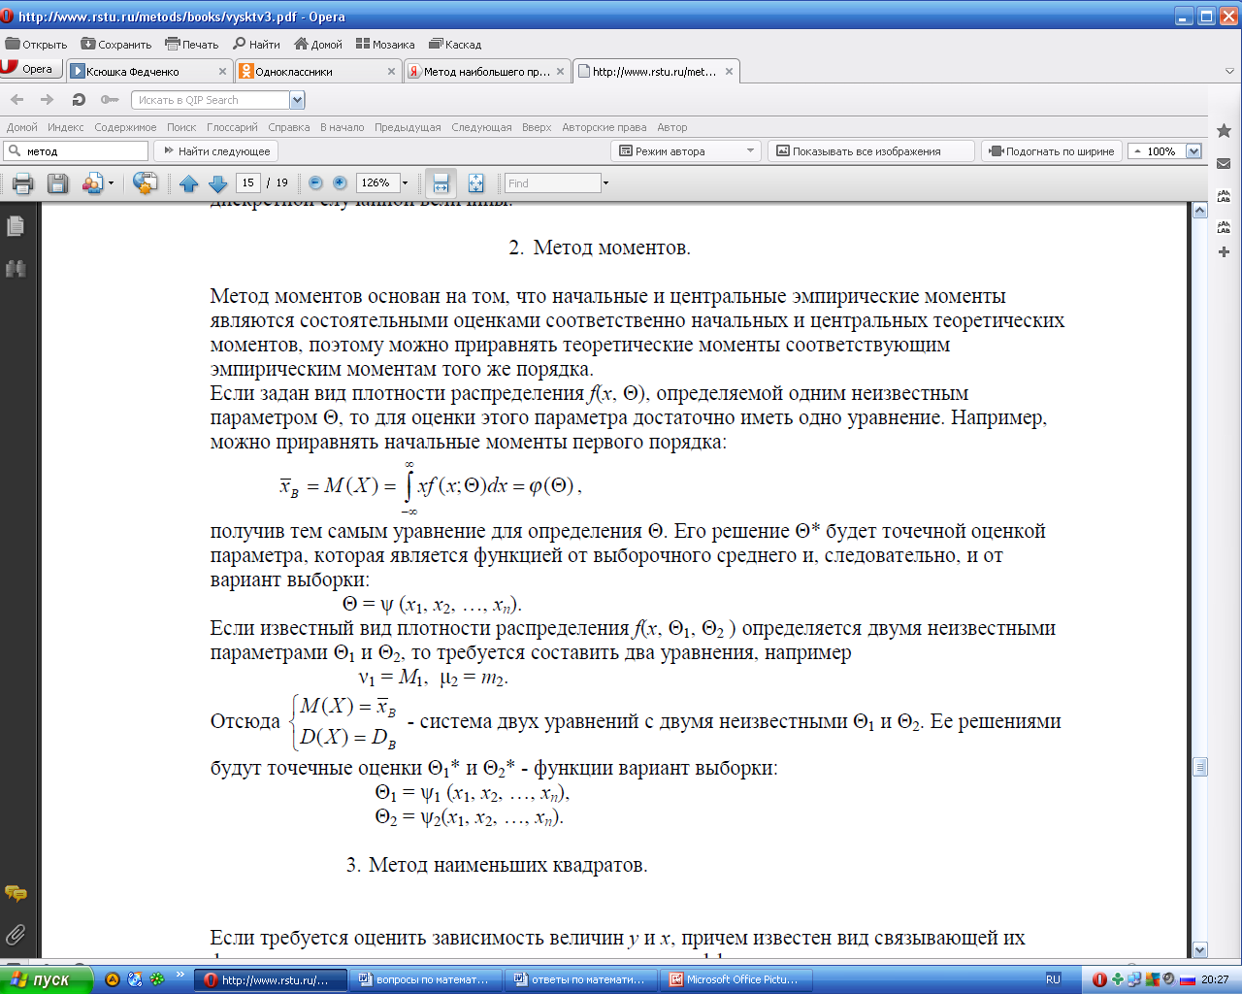The width and height of the screenshot is (1242, 994).
Task: Open the bookmarks star panel in Opera sidebar
Action: pyautogui.click(x=1224, y=130)
